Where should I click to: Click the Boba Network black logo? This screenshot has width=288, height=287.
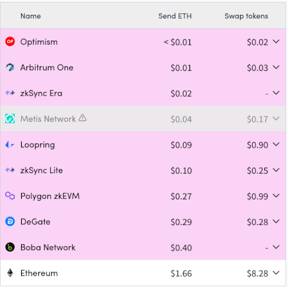pos(10,247)
